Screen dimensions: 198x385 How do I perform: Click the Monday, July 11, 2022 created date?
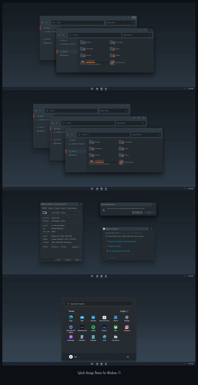pyautogui.click(x=62, y=236)
